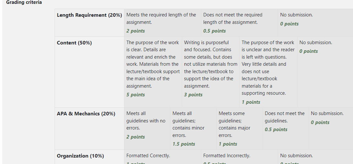Select 'Does not meet the required length' level
The image size is (353, 164).
239,23
